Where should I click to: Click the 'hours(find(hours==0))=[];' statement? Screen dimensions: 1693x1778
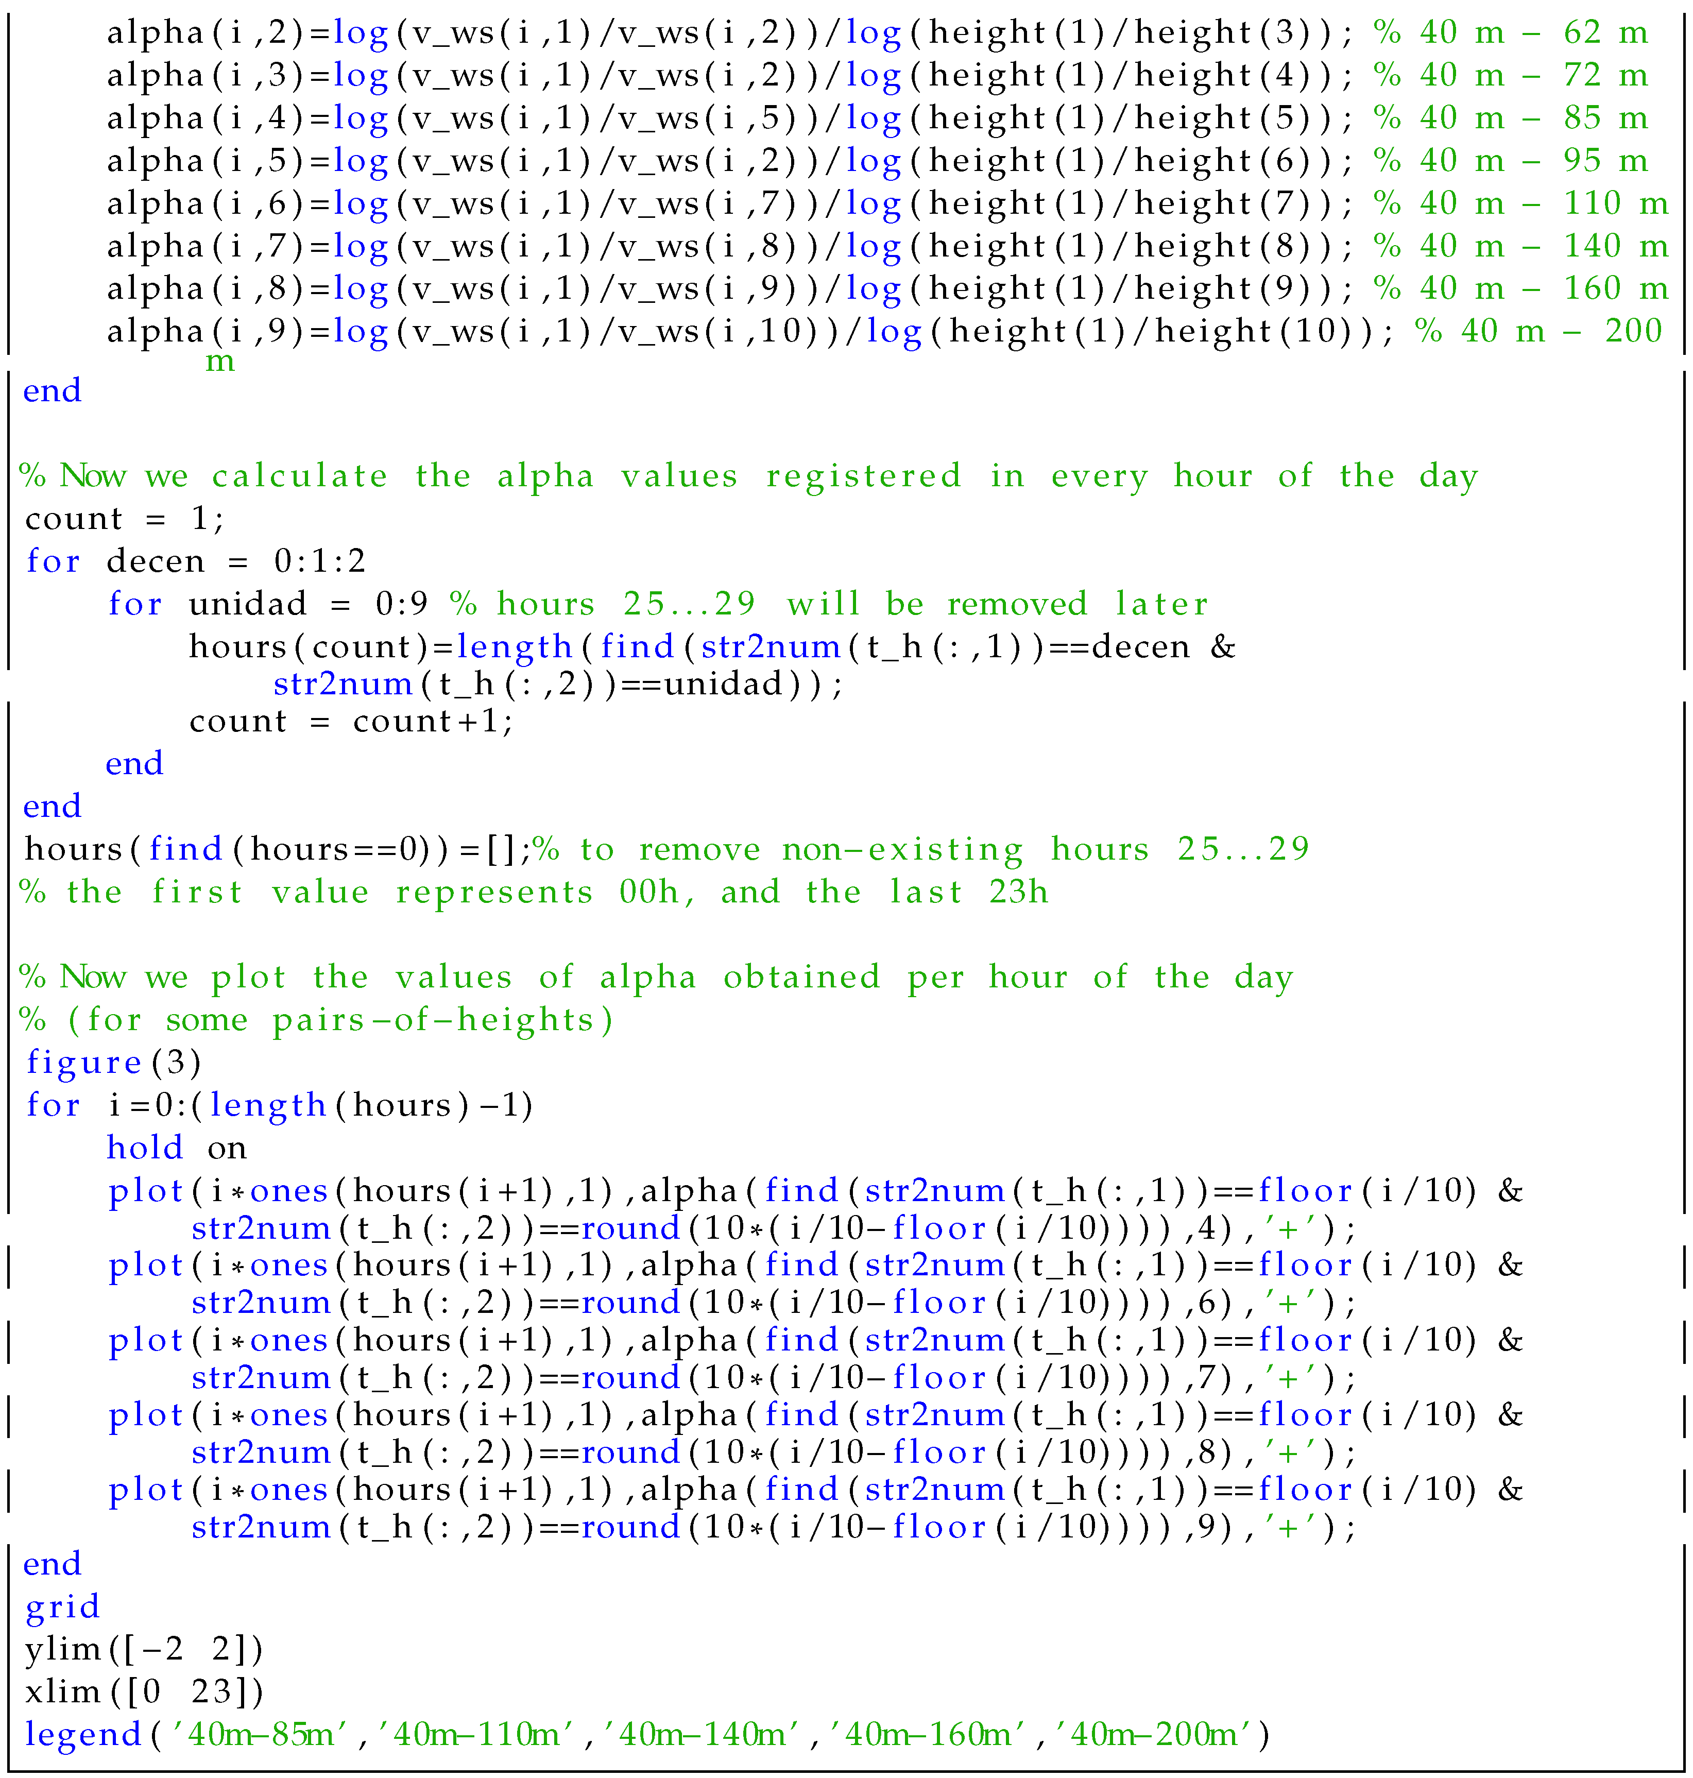[276, 849]
